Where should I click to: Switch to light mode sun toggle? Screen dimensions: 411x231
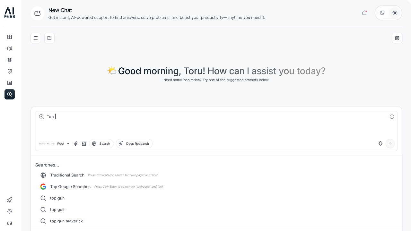395,13
